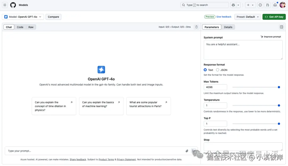
Task: Click the Compare button
Action: click(53, 17)
